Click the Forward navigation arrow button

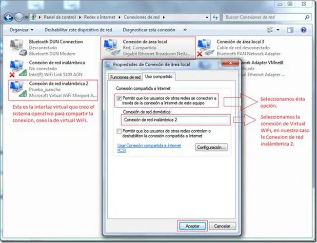(19, 18)
